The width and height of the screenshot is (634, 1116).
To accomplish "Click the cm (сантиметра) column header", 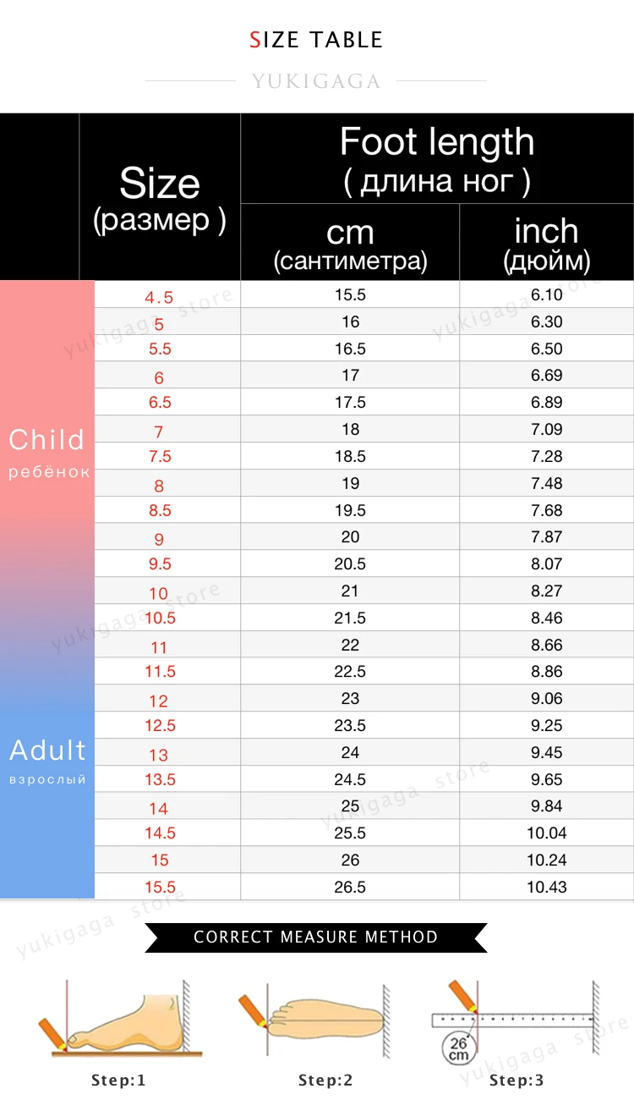I will pyautogui.click(x=350, y=243).
